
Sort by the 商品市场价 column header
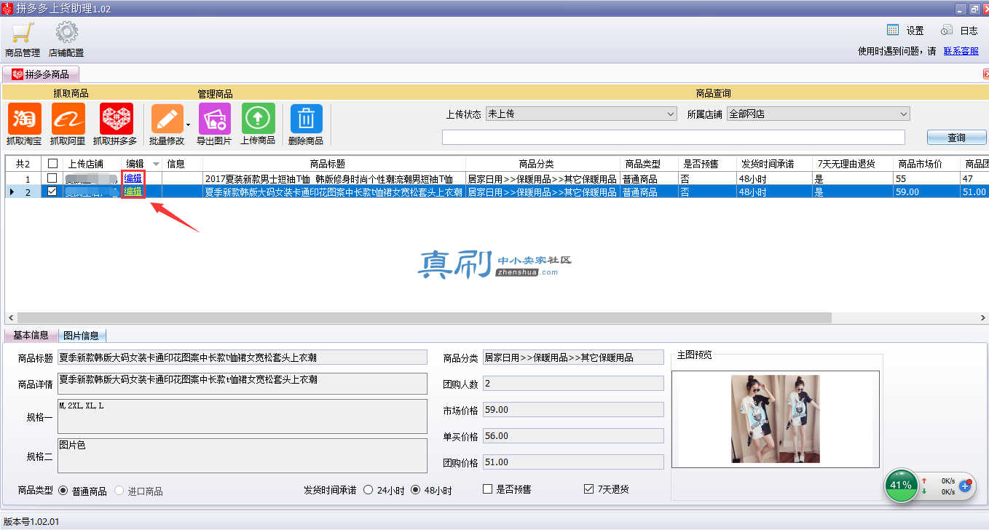coord(926,164)
